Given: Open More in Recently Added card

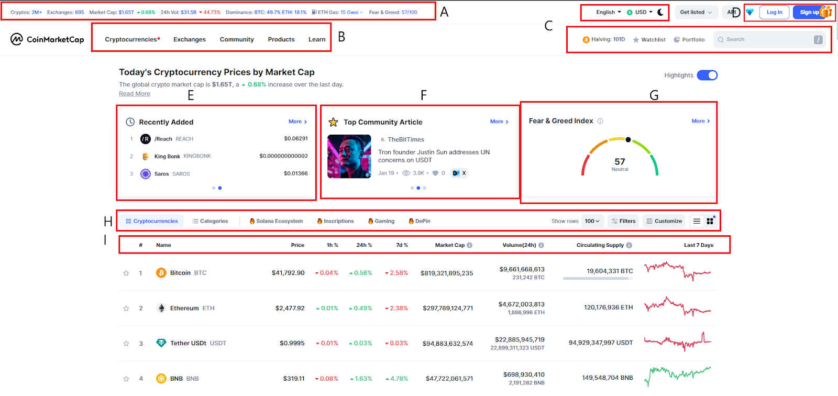Looking at the screenshot, I should (298, 122).
